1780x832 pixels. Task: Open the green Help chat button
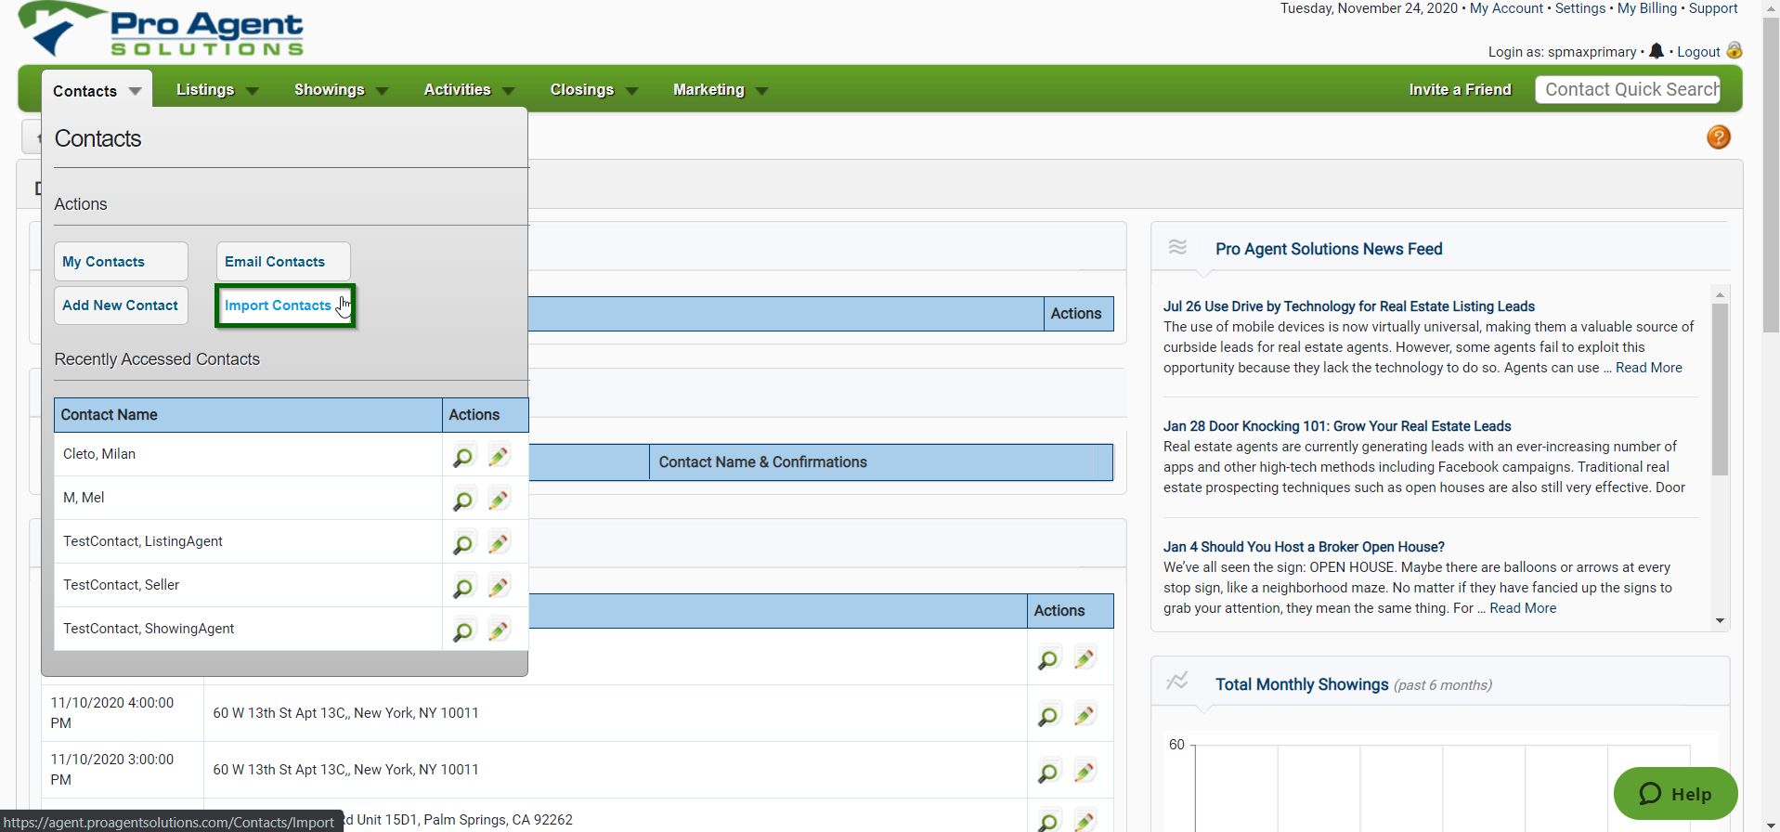pyautogui.click(x=1675, y=794)
